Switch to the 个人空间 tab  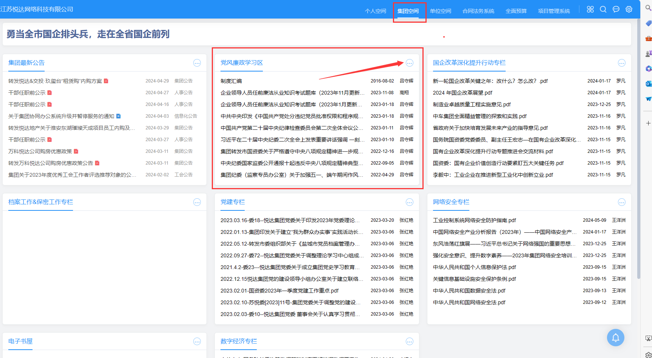pyautogui.click(x=375, y=11)
